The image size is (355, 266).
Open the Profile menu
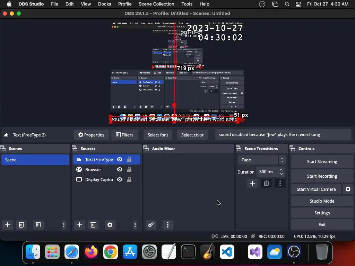pyautogui.click(x=125, y=4)
